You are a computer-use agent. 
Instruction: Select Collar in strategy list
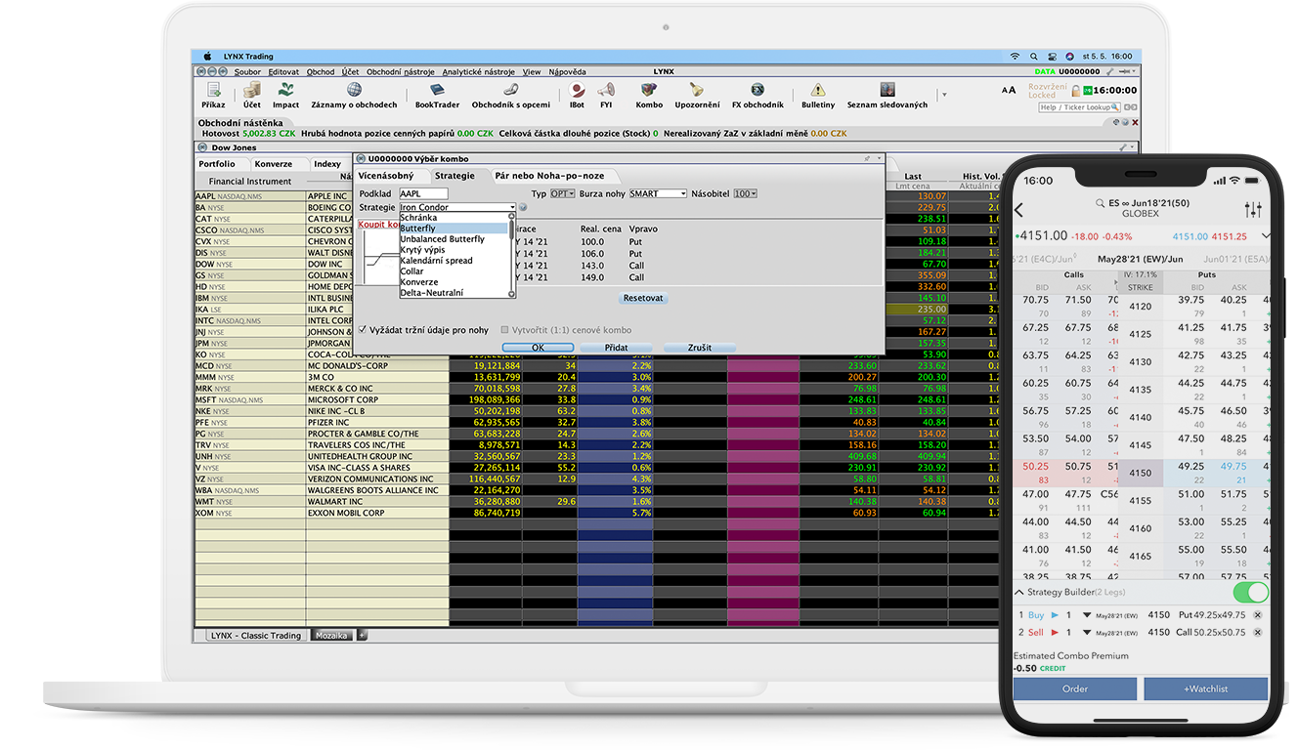(x=454, y=271)
